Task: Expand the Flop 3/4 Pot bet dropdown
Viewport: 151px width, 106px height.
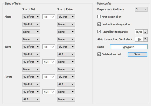Action: (31, 24)
